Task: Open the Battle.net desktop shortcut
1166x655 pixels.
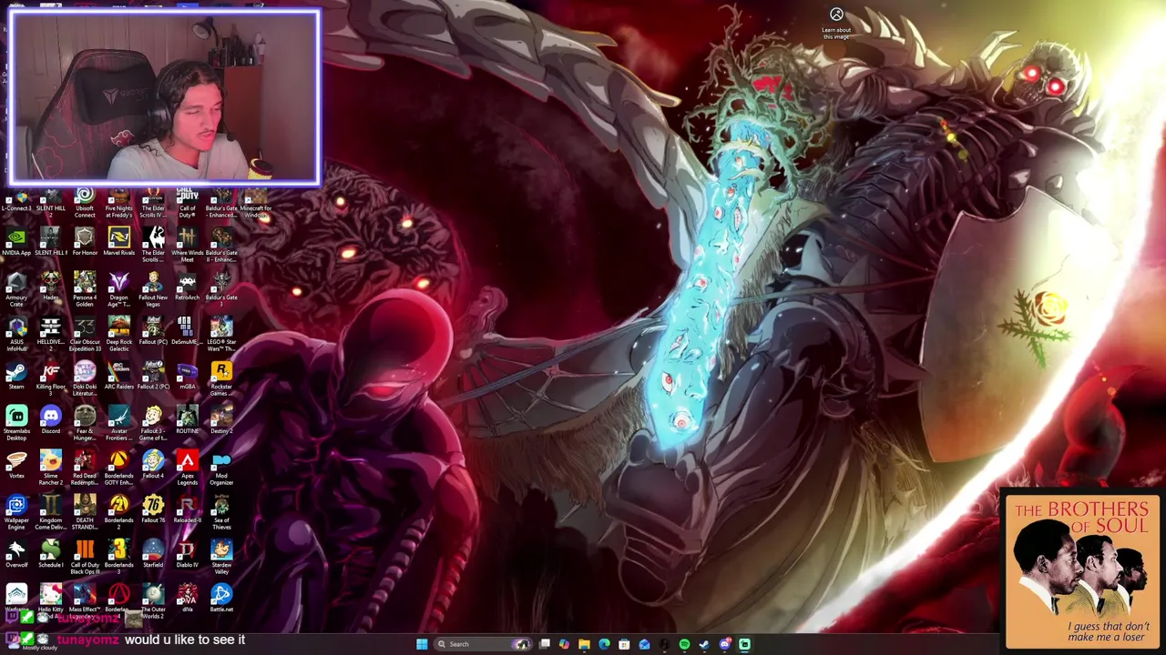Action: point(221,599)
